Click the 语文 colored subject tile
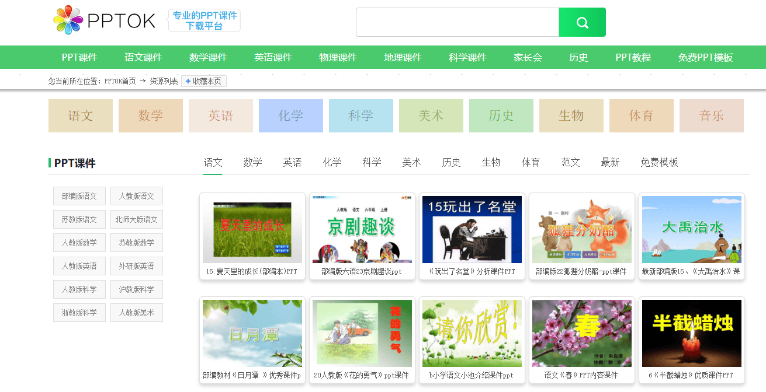 click(80, 116)
